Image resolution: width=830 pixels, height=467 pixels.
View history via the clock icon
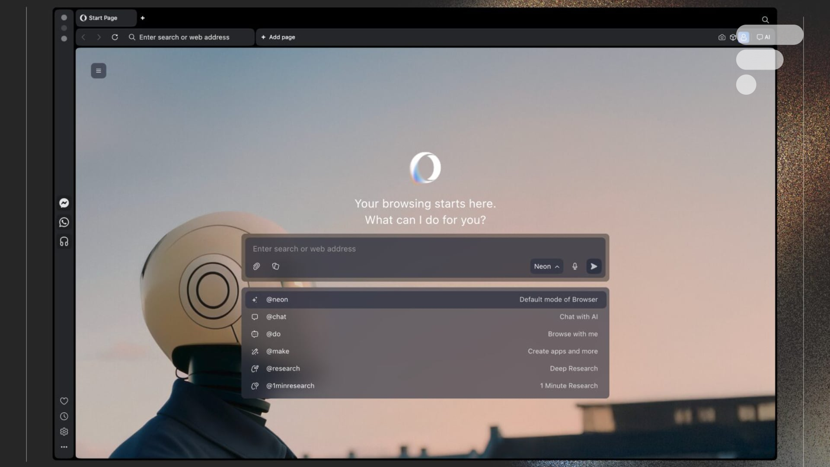(64, 416)
